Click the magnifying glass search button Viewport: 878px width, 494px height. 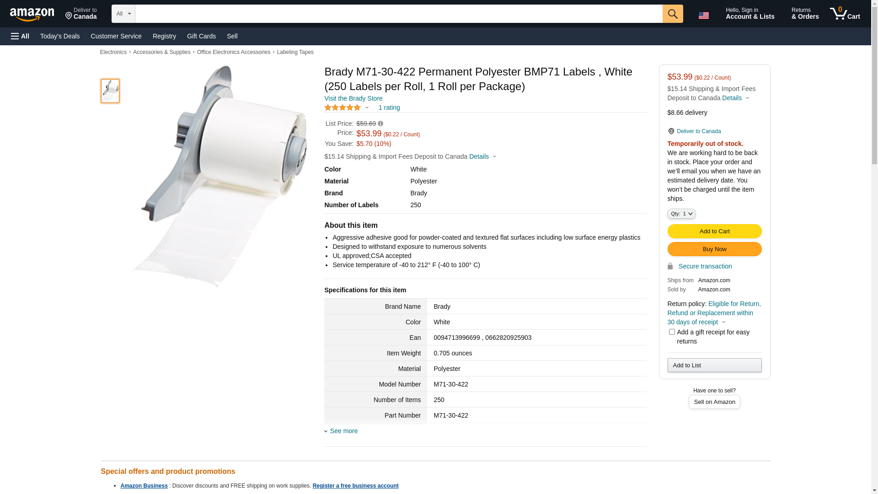(672, 14)
